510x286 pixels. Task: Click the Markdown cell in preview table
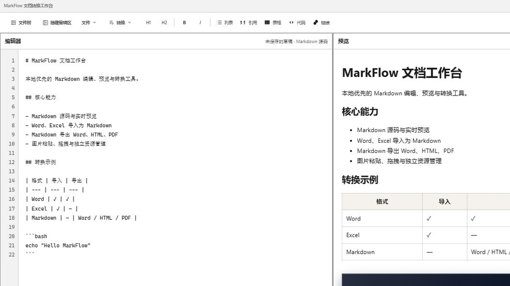tap(382, 252)
